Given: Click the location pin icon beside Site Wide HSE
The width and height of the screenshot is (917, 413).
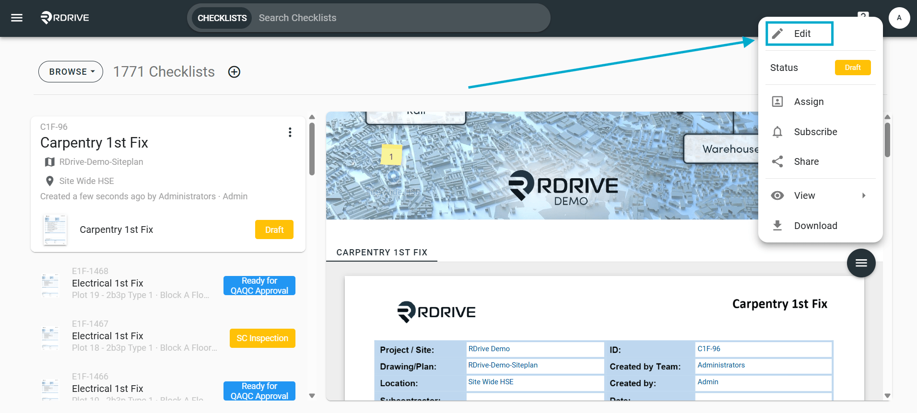Looking at the screenshot, I should [49, 181].
